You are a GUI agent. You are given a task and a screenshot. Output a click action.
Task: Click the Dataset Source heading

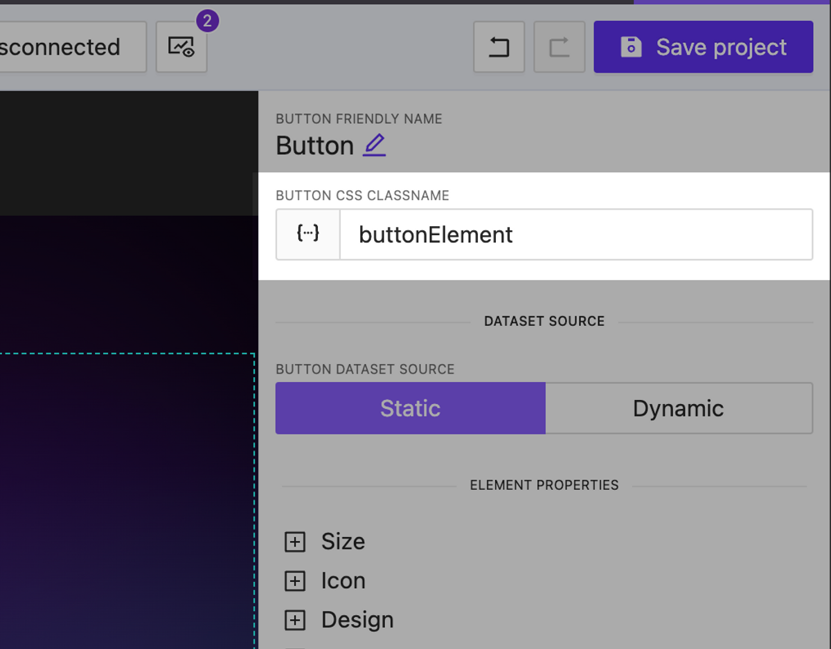point(544,321)
